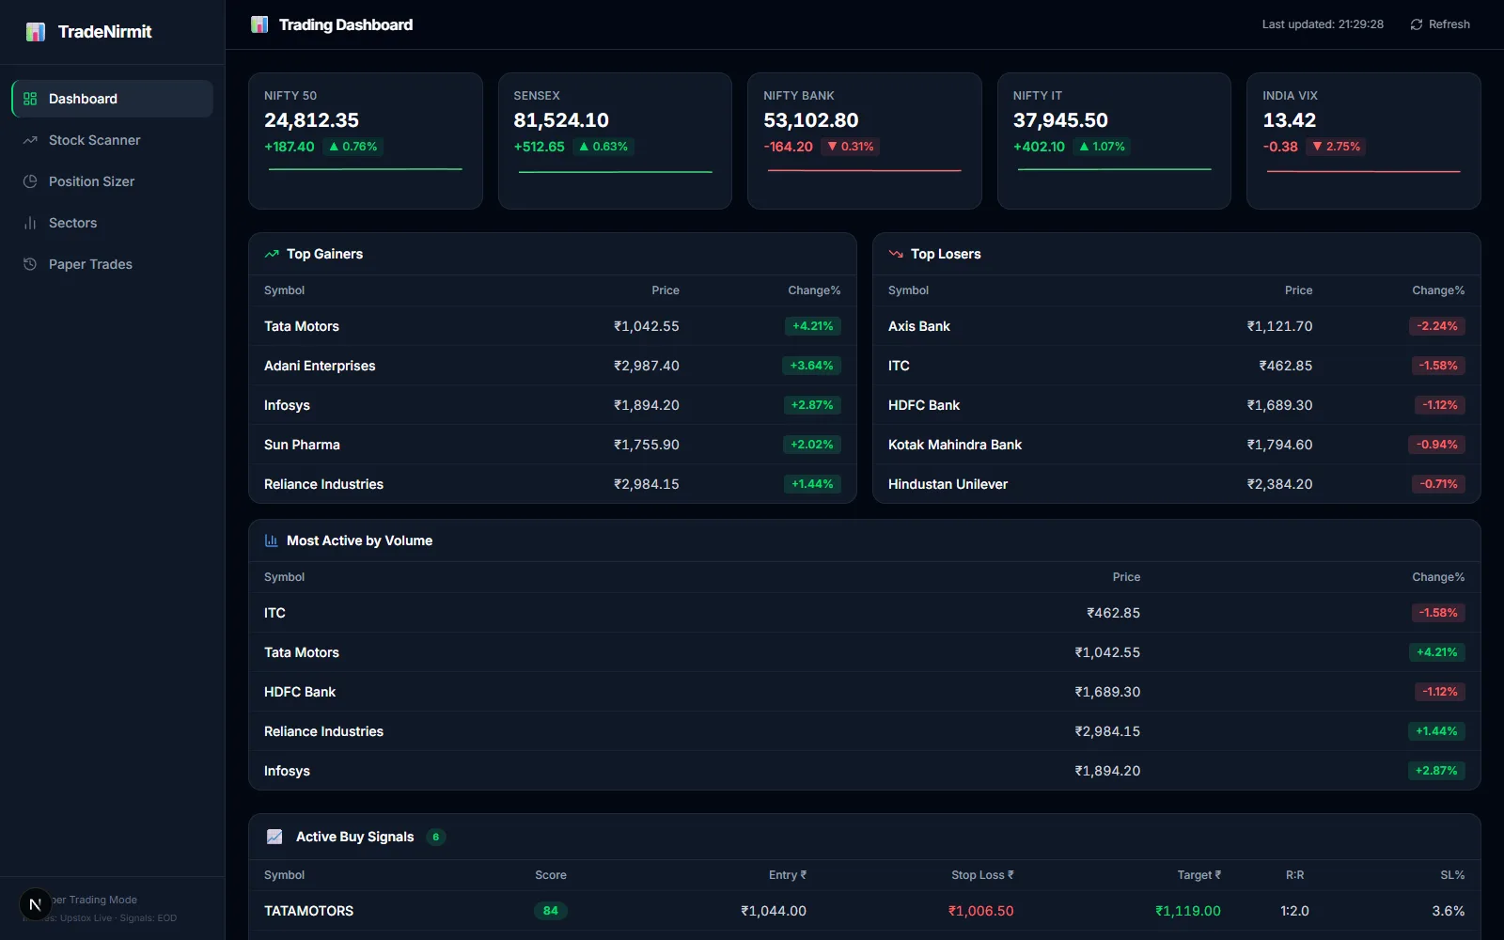Click the Price header in Top Losers
Image resolution: width=1504 pixels, height=940 pixels.
(x=1298, y=290)
